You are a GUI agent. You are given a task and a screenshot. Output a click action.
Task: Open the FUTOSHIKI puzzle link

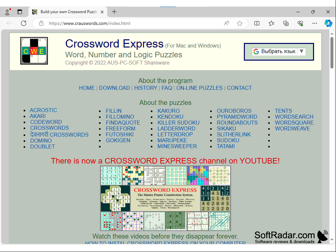coord(120,135)
